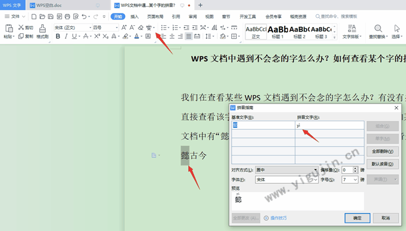
Task: Copy selection icon
Action: [21, 36]
